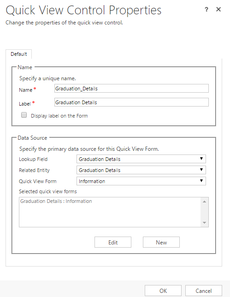The height and width of the screenshot is (297, 230).
Task: Expand the Related Entity dropdown
Action: [x=141, y=170]
